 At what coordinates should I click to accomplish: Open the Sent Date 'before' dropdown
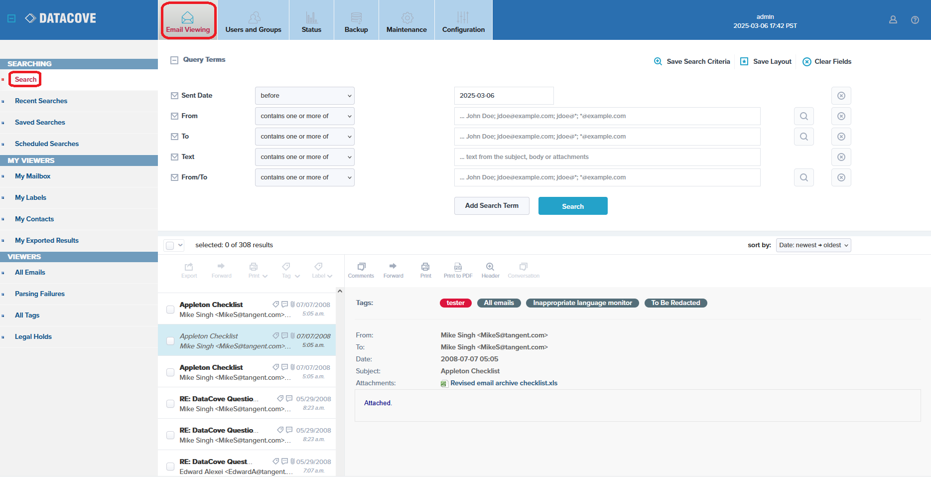tap(305, 96)
